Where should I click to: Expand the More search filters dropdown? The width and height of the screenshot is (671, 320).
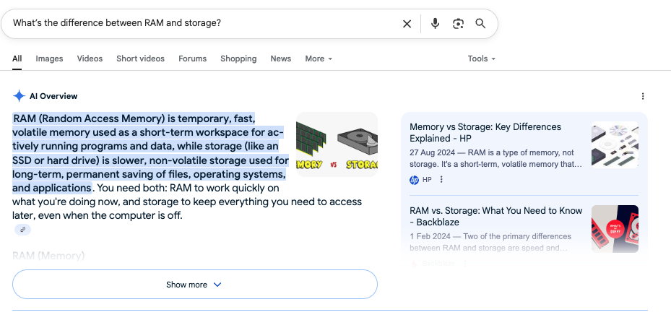coord(319,59)
